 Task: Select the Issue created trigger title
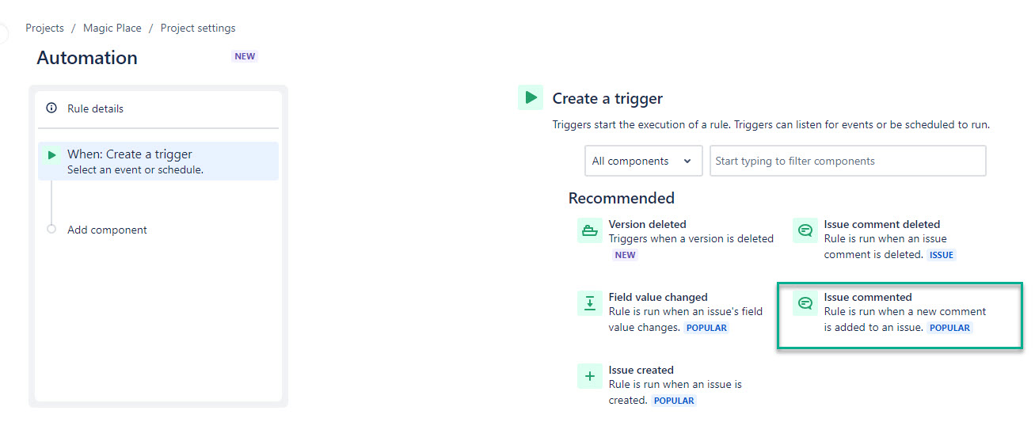click(641, 370)
